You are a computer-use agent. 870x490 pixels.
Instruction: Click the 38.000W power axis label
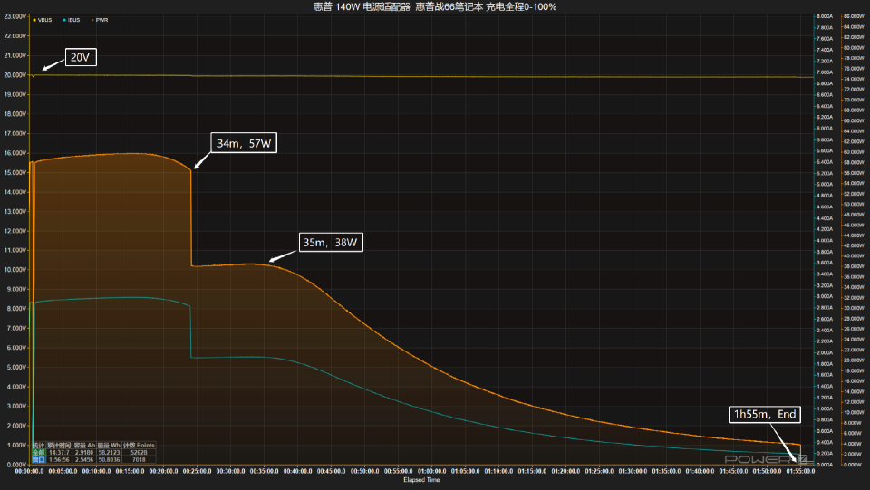point(854,266)
